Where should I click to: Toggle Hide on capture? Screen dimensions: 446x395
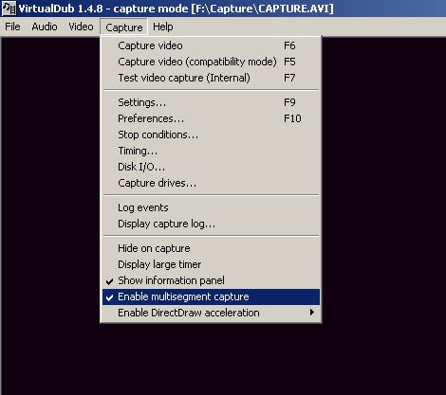point(211,248)
